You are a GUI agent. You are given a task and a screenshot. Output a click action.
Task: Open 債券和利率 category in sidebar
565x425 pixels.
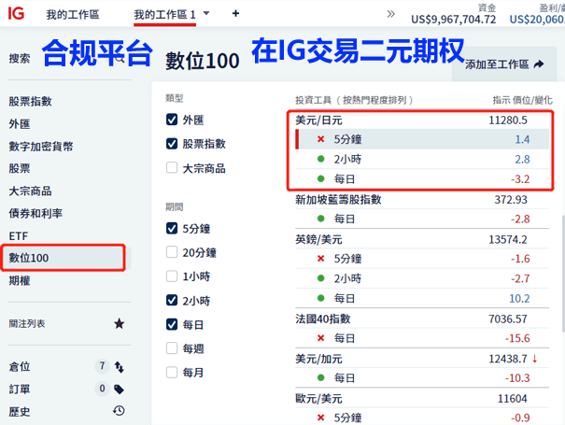tap(35, 213)
